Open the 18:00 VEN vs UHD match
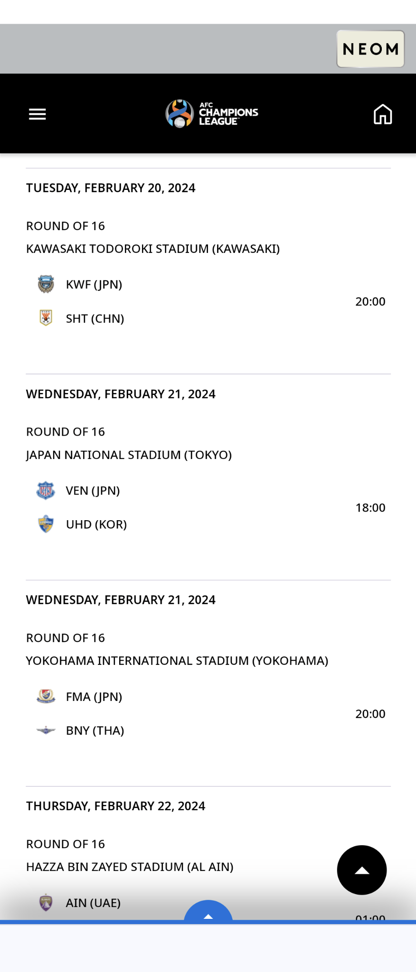 tap(370, 508)
